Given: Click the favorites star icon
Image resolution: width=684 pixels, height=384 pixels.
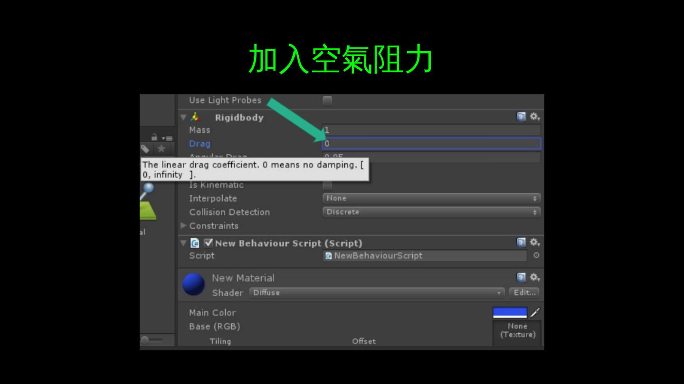Looking at the screenshot, I should [161, 149].
